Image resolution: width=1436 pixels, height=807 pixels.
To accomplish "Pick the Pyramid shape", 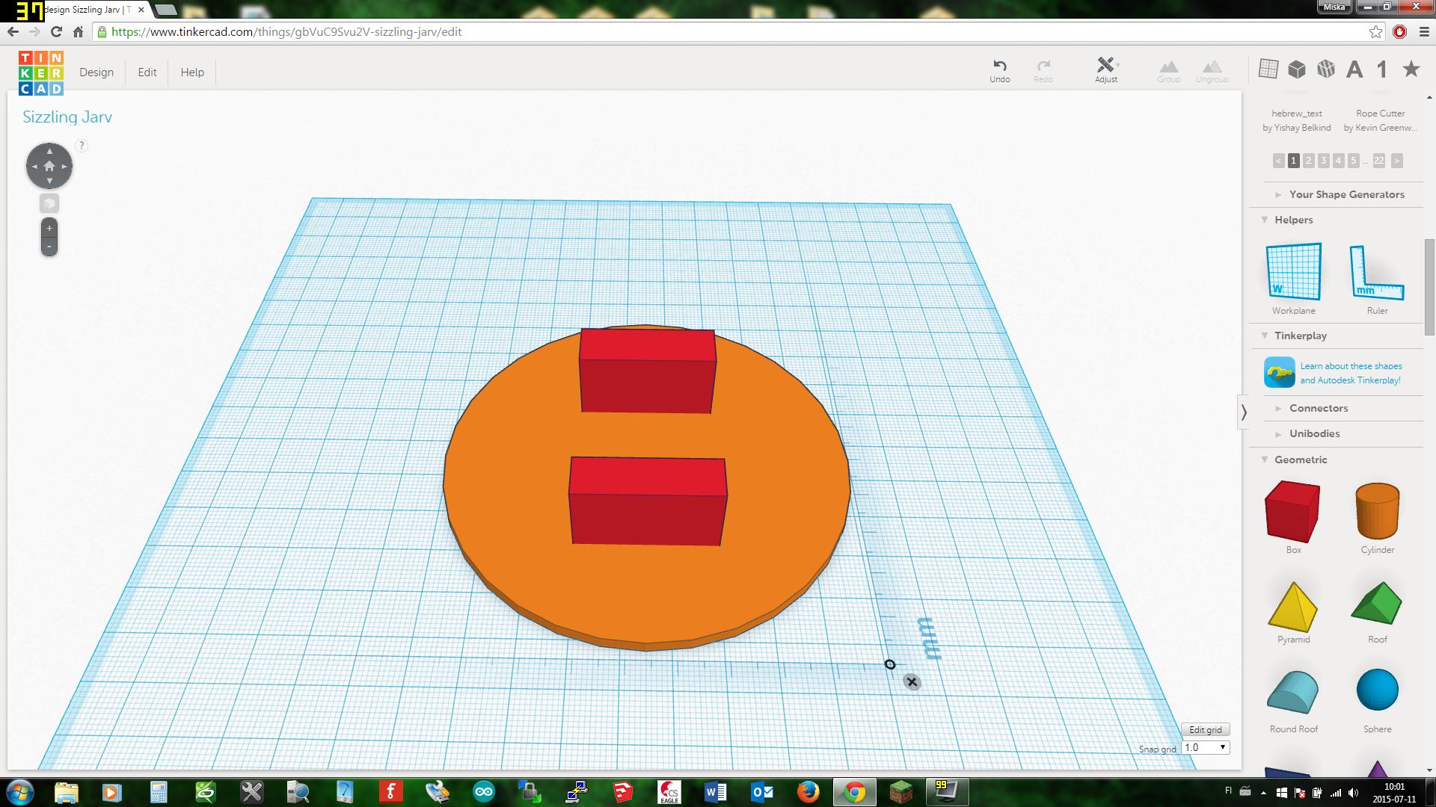I will coord(1293,607).
